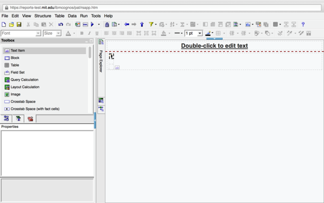Screen dimensions: 324x203
Task: Click the Save report icon
Action: [19, 24]
